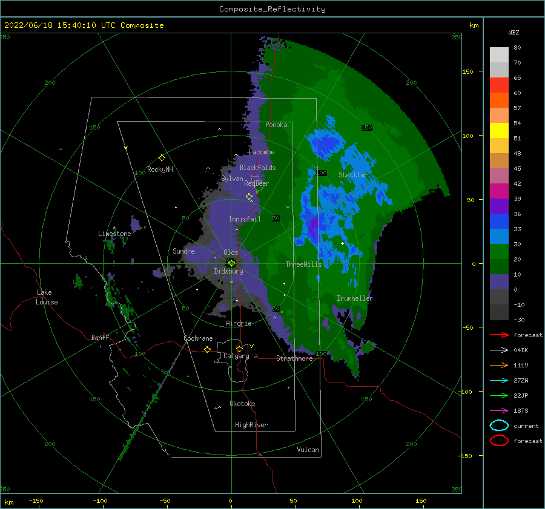Click the cyan 'current' ellipse legend icon
This screenshot has width=545, height=509.
(x=499, y=425)
